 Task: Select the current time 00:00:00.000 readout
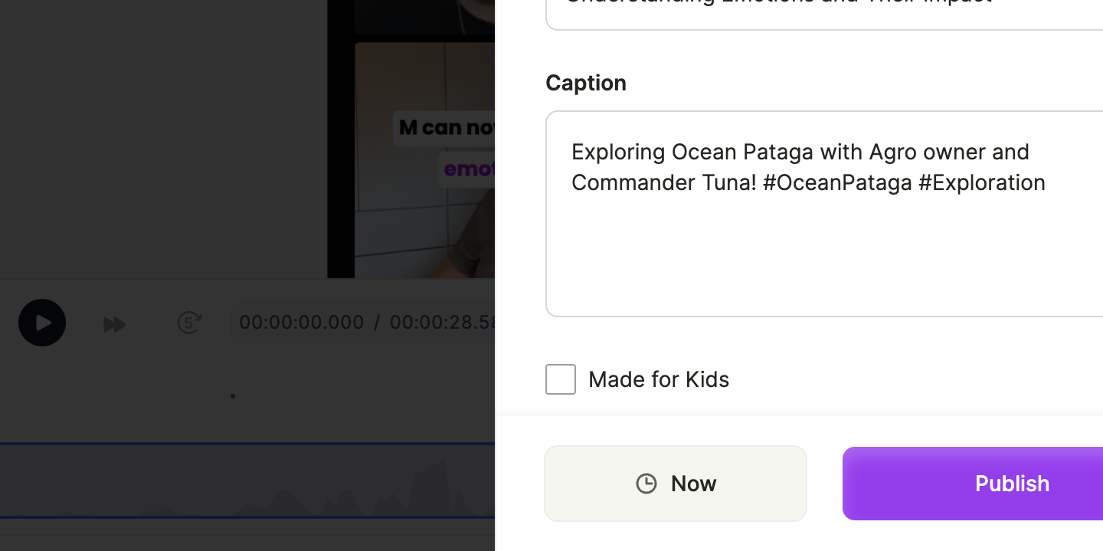pos(302,322)
